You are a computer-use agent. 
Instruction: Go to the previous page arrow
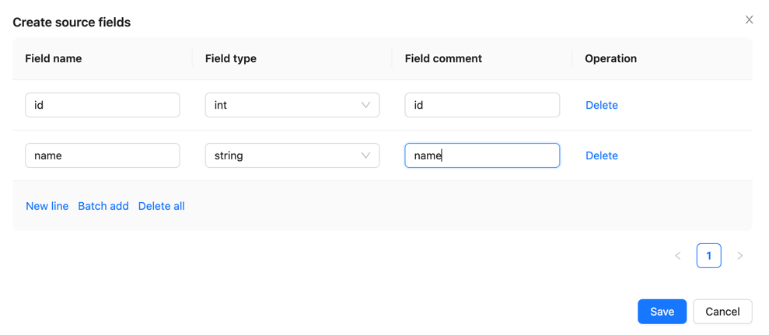(x=678, y=256)
